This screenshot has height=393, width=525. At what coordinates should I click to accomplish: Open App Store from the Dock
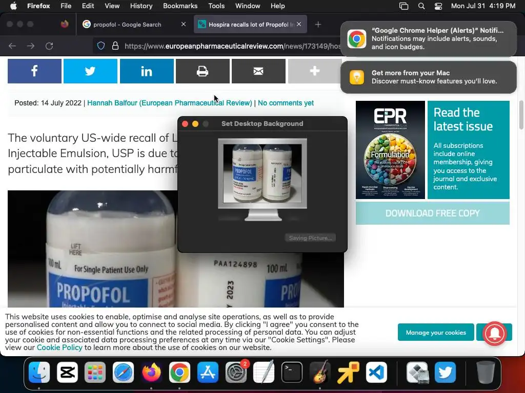tap(208, 372)
